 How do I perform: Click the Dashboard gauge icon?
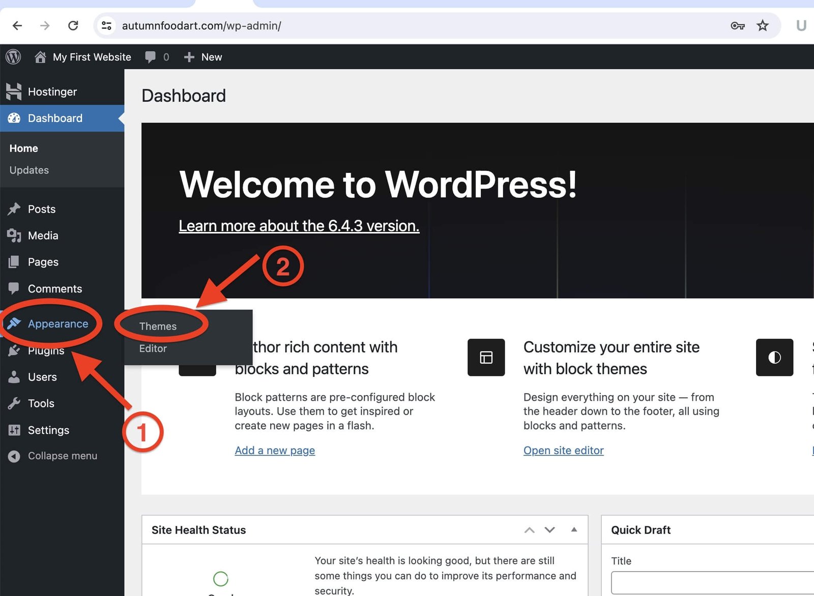[14, 118]
